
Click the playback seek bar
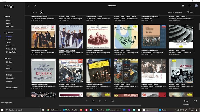click(100, 105)
